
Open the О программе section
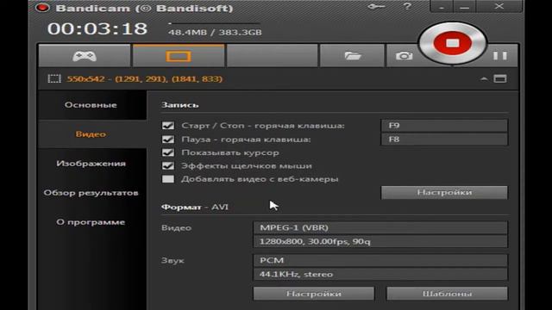pos(91,222)
